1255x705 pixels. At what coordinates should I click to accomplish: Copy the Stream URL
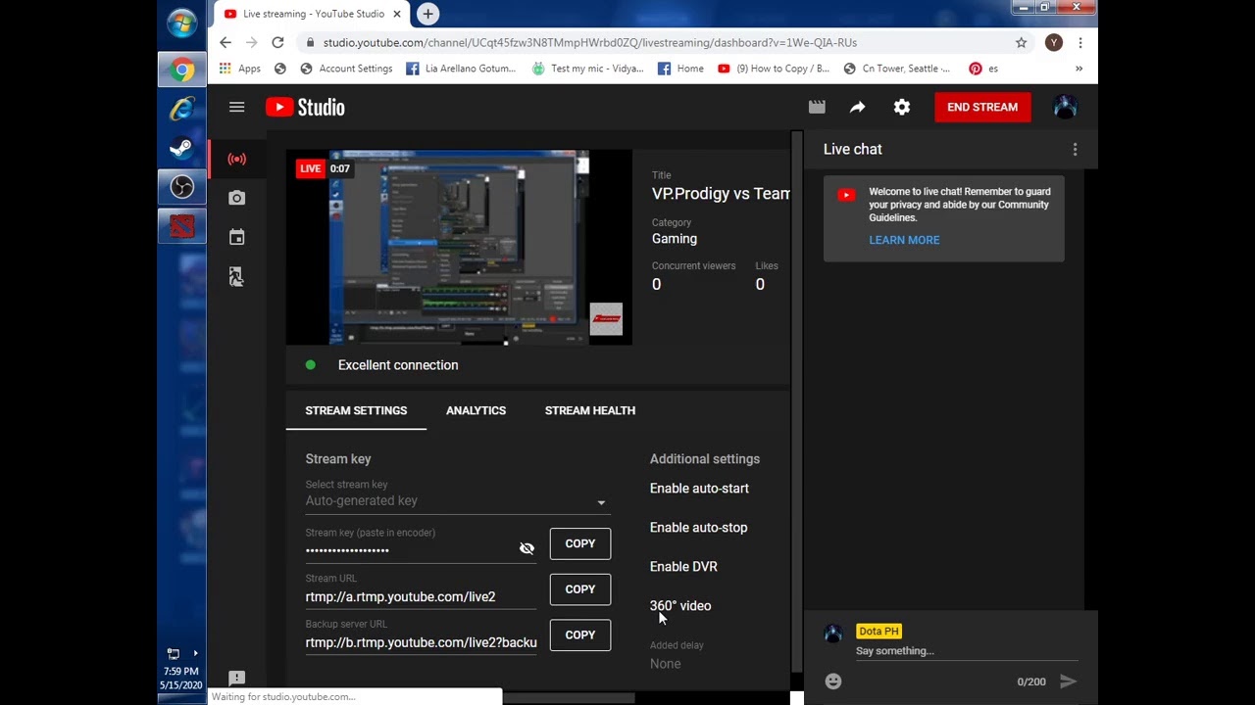tap(580, 589)
